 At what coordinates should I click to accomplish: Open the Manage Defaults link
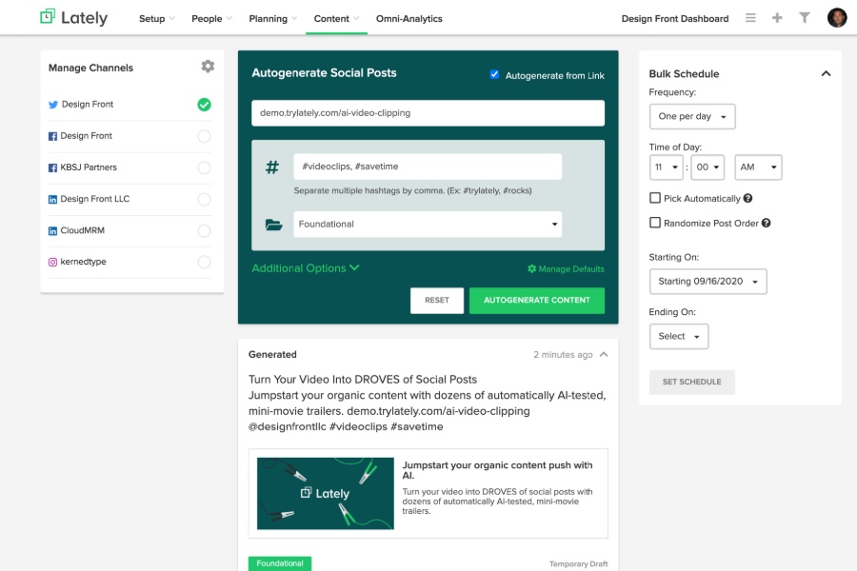click(x=566, y=268)
